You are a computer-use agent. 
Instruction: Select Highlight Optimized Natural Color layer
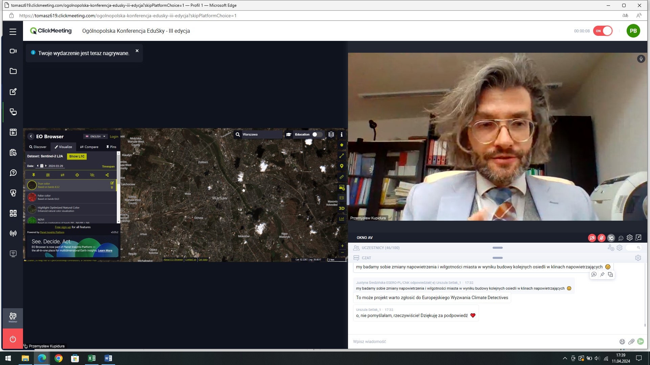click(71, 209)
